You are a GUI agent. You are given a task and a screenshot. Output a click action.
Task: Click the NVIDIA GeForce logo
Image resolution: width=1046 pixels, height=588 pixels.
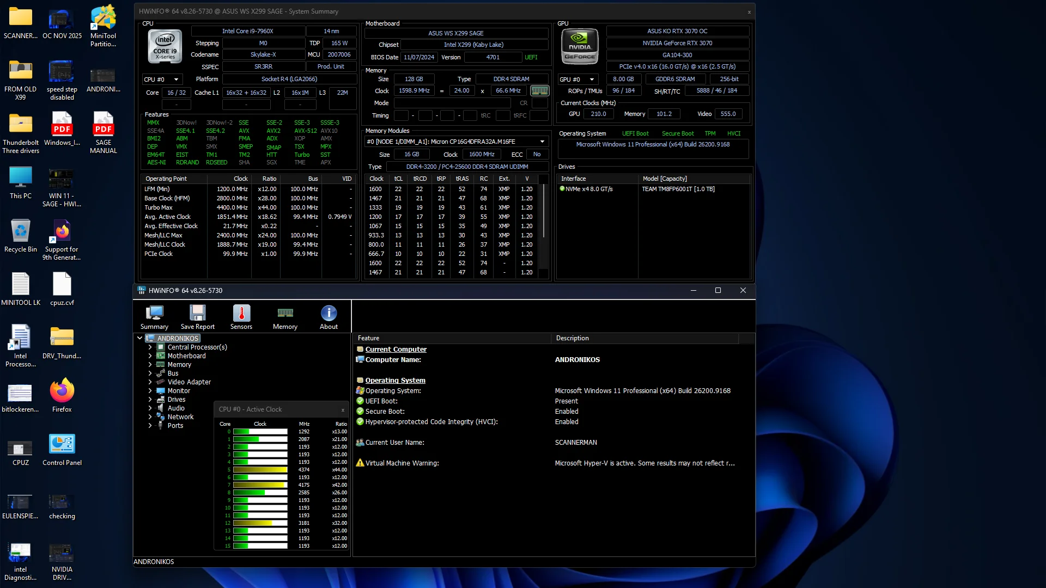pyautogui.click(x=580, y=46)
